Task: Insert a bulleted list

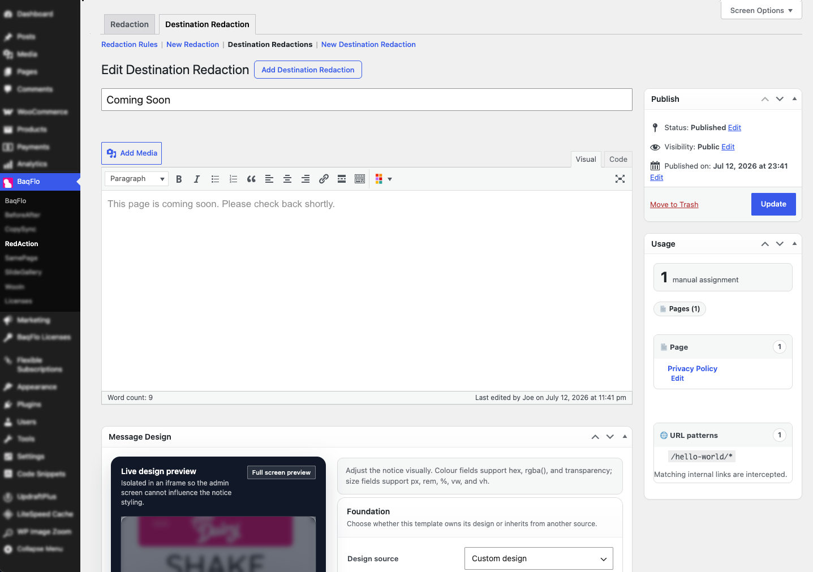Action: (215, 179)
